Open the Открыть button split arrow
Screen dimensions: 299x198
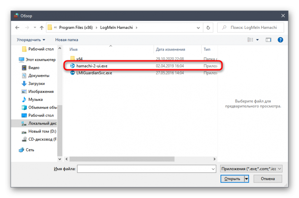pos(247,179)
